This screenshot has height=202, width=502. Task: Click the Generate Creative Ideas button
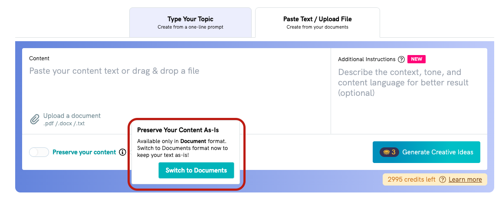click(x=427, y=152)
